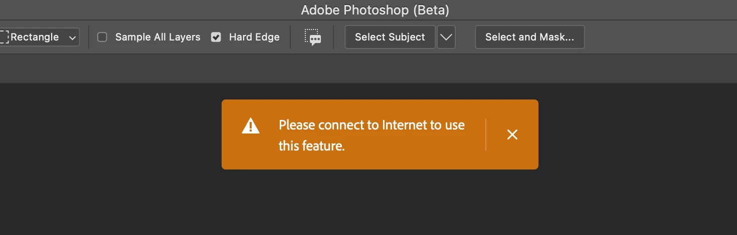Dismiss the Internet connection warning with X
The image size is (737, 235).
[x=512, y=134]
